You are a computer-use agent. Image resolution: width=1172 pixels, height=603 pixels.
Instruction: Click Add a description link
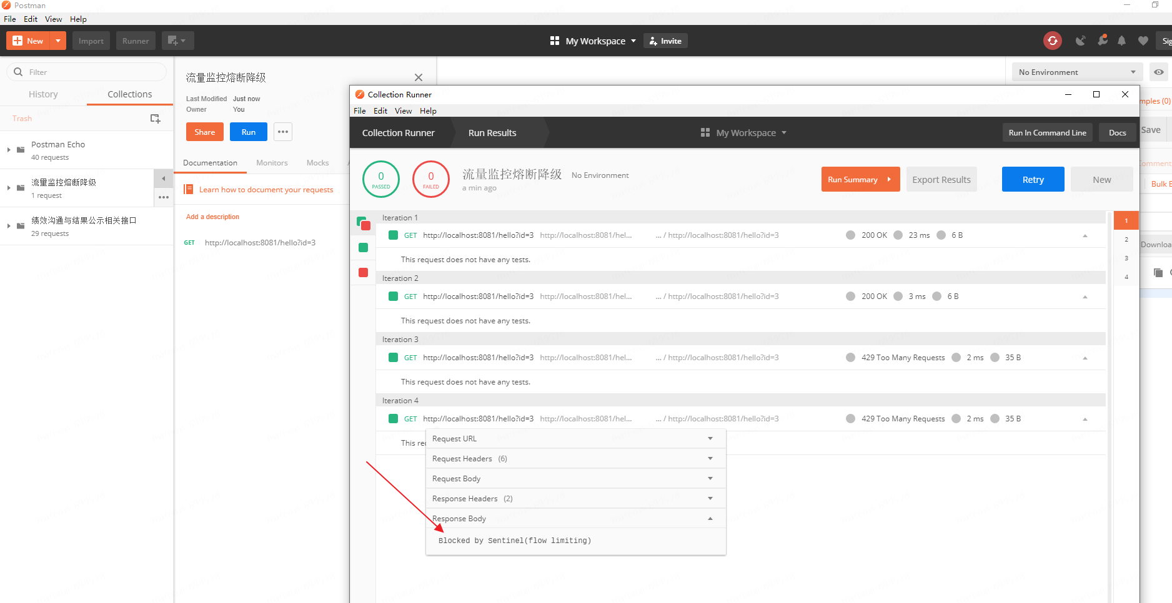212,217
